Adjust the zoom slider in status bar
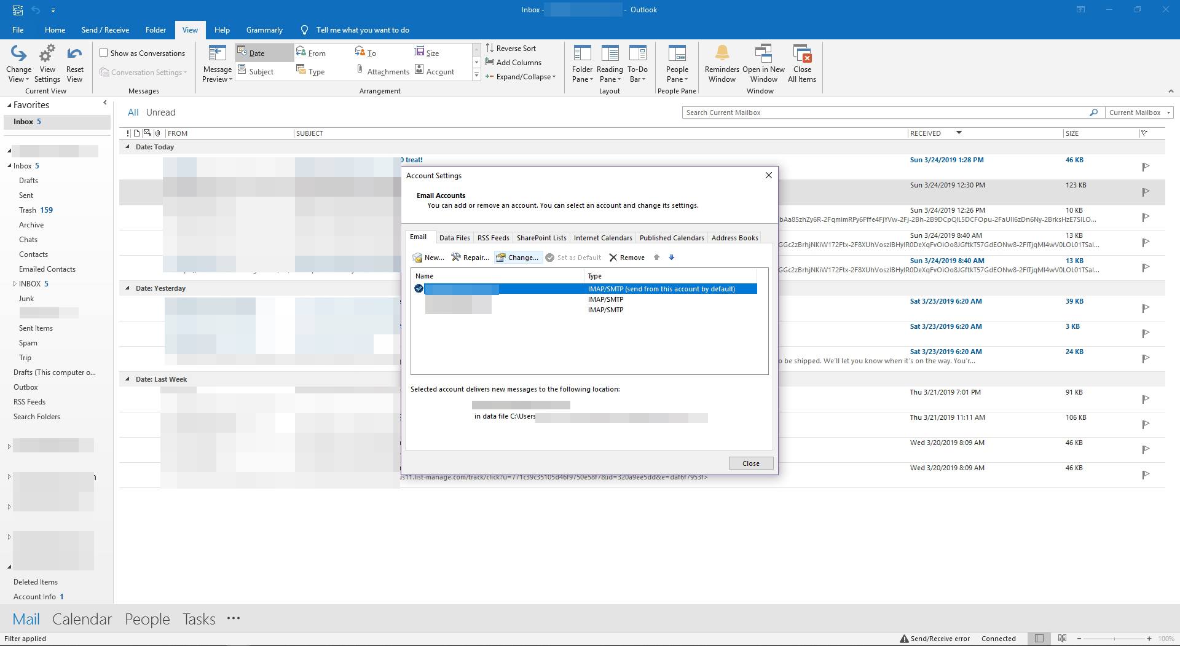Viewport: 1180px width, 646px height. [1114, 639]
